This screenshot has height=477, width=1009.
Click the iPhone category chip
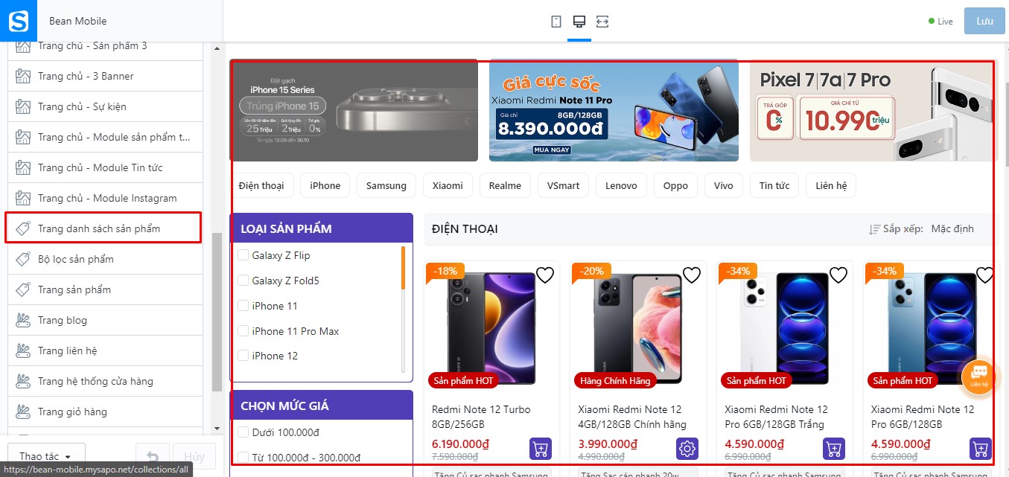pyautogui.click(x=325, y=185)
